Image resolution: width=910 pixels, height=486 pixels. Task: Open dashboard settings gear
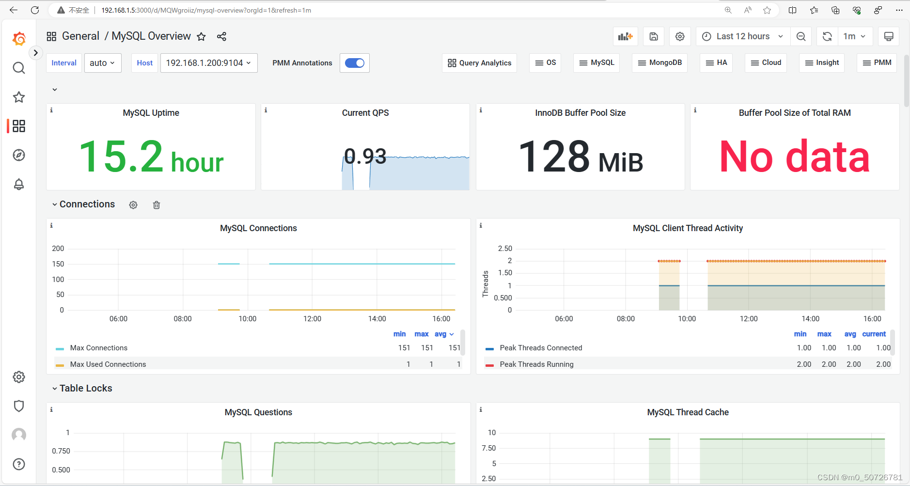(680, 36)
